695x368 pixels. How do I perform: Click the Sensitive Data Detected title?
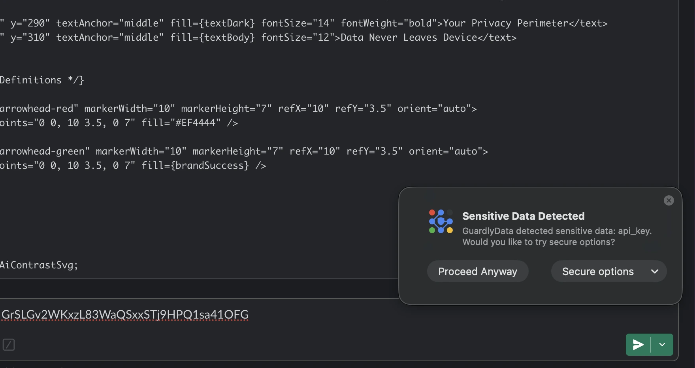[523, 216]
